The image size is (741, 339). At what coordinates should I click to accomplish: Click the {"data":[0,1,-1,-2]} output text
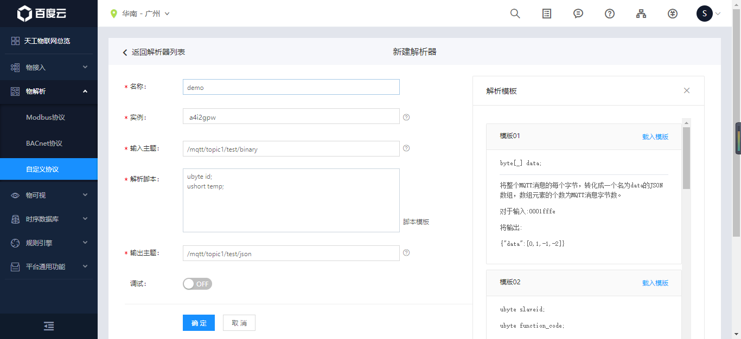point(532,244)
